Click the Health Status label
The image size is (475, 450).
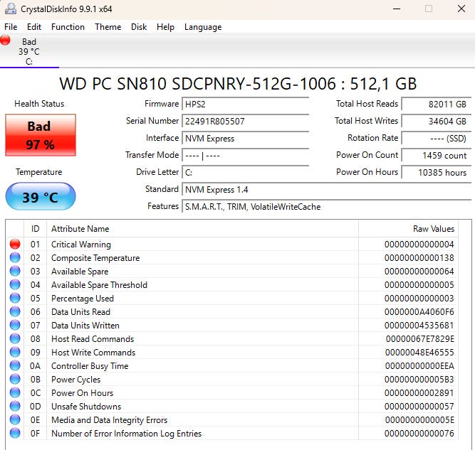pyautogui.click(x=39, y=104)
